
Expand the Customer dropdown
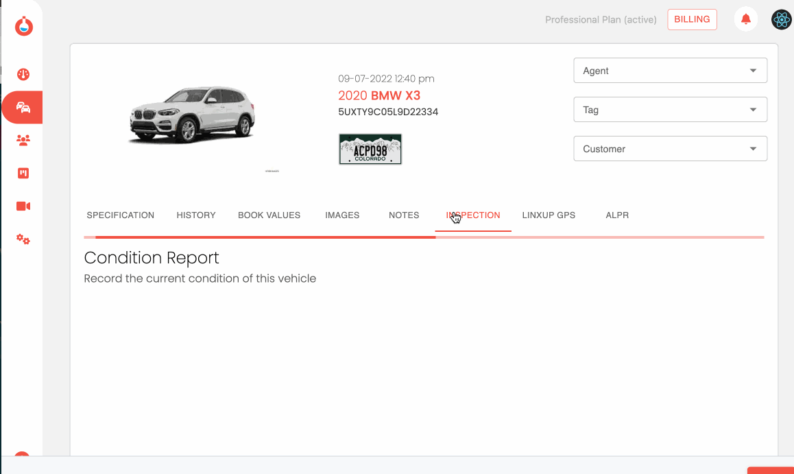coord(670,148)
